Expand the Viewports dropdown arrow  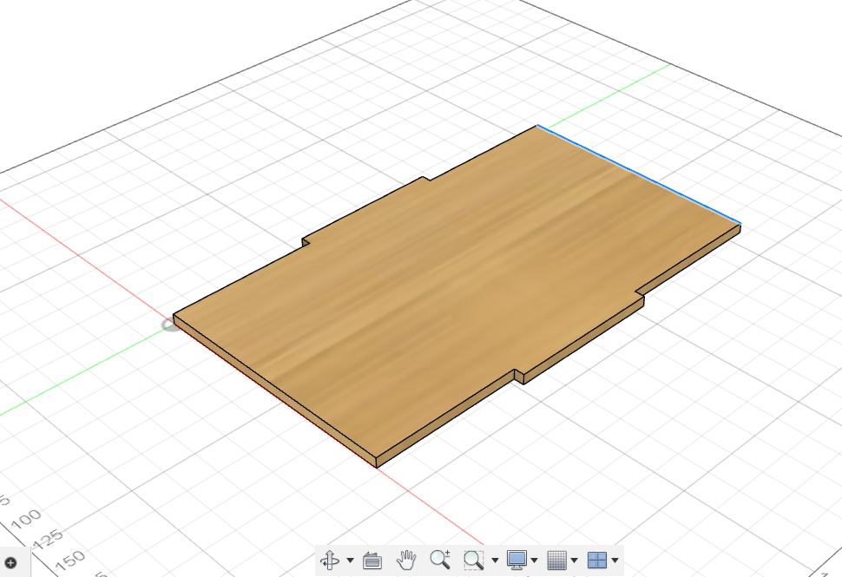tap(615, 561)
